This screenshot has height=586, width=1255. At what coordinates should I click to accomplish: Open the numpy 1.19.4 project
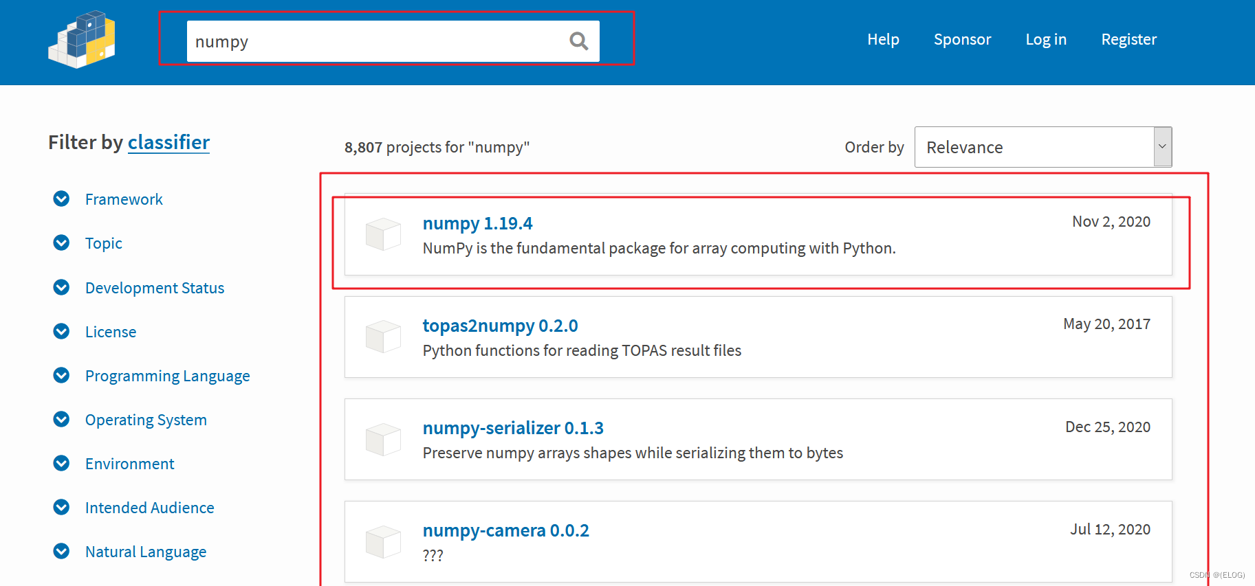click(477, 223)
